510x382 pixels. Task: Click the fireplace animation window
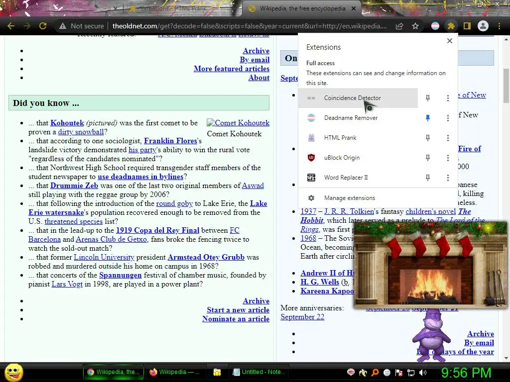point(430,265)
